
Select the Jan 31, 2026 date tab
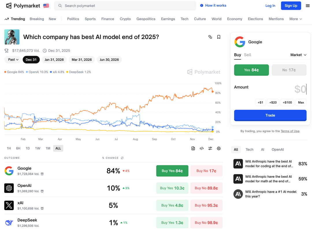pyautogui.click(x=54, y=60)
